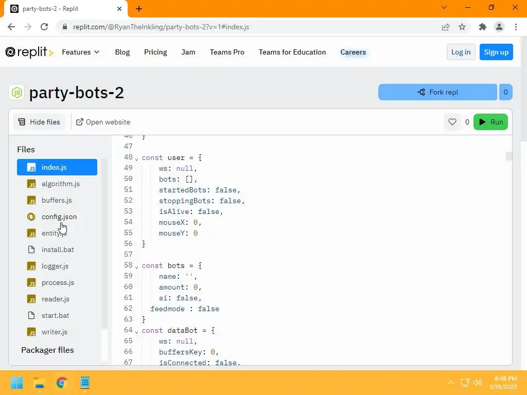Viewport: 527px width, 395px height.
Task: Navigate to Teams Pro
Action: click(x=227, y=52)
